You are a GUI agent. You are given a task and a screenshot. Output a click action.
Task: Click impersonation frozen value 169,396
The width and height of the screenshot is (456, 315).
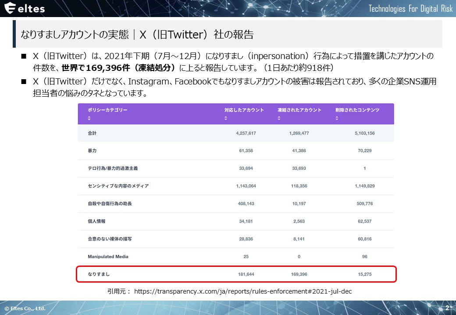[299, 274]
